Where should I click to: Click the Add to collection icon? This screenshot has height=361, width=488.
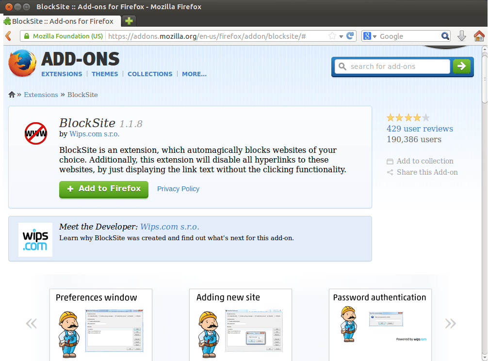click(390, 161)
